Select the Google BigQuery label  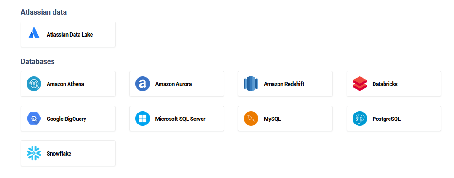click(66, 119)
